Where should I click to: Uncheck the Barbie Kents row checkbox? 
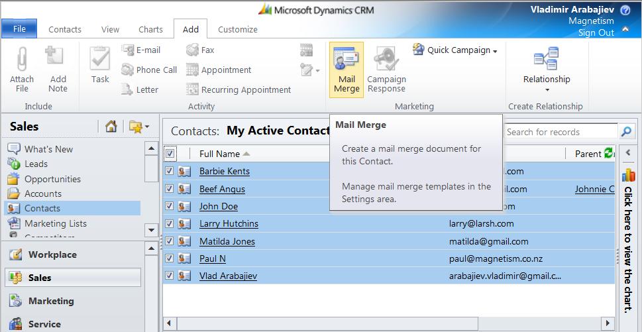click(169, 171)
